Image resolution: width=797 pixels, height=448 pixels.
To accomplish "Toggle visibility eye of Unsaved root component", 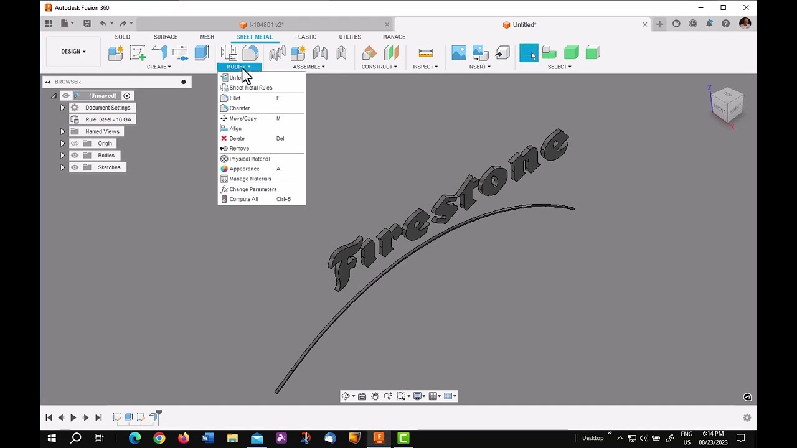I will (x=65, y=96).
